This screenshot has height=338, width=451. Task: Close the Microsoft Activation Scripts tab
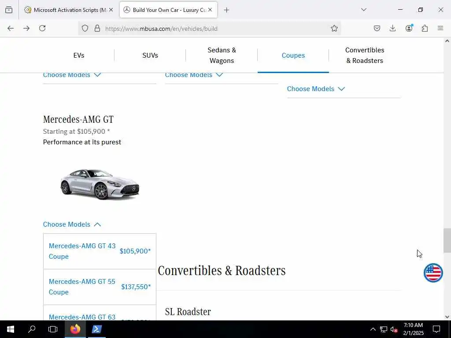[111, 10]
